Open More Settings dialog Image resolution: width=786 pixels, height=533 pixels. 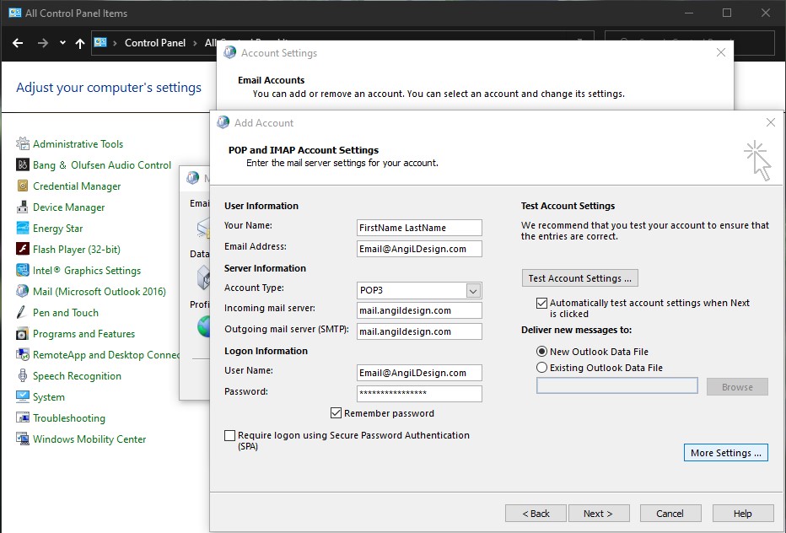(726, 453)
